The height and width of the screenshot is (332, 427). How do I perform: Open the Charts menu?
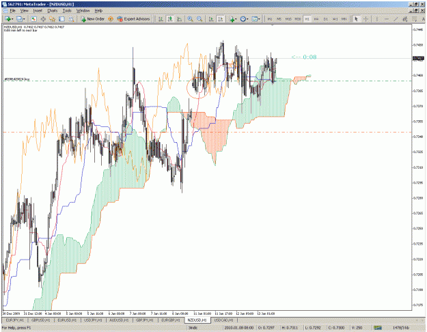click(x=53, y=11)
